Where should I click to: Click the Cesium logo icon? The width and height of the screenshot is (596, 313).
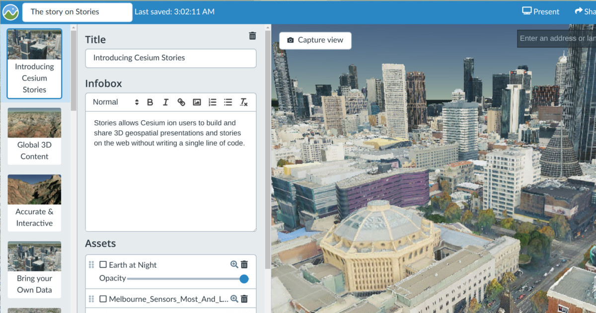point(10,12)
